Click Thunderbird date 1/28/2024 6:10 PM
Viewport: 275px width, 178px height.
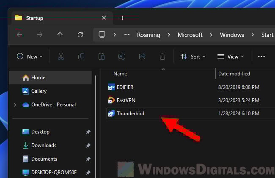click(239, 114)
